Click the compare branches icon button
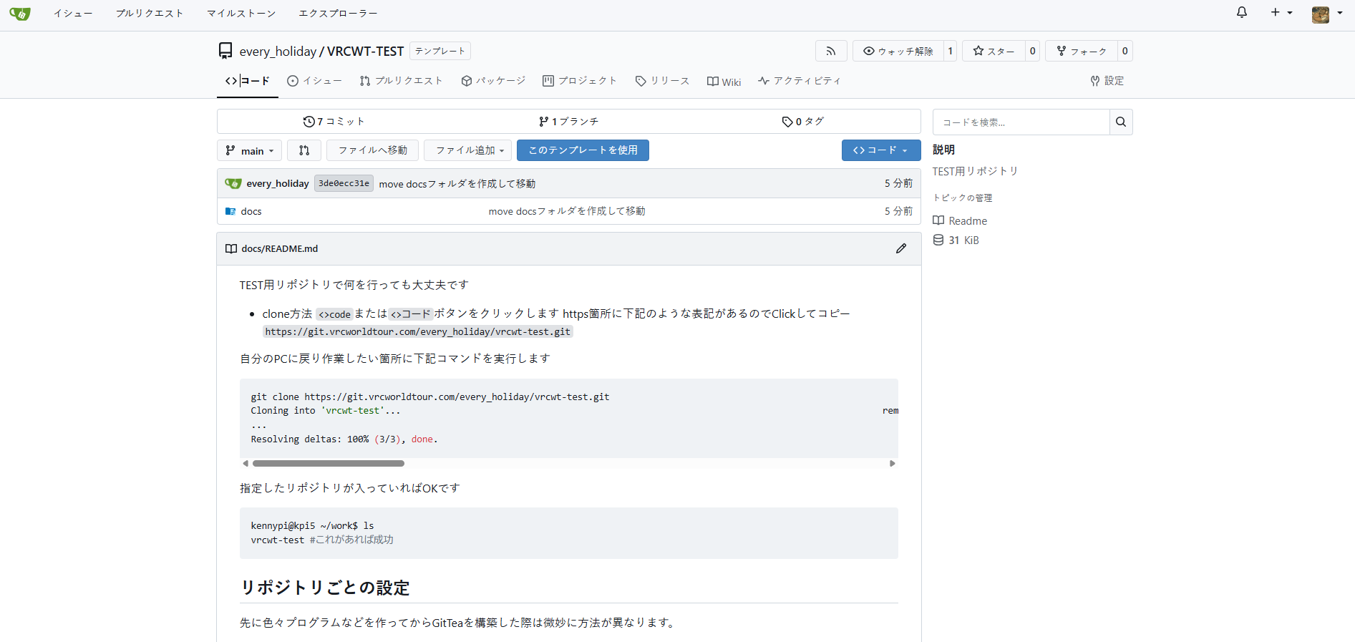1355x642 pixels. (x=304, y=150)
